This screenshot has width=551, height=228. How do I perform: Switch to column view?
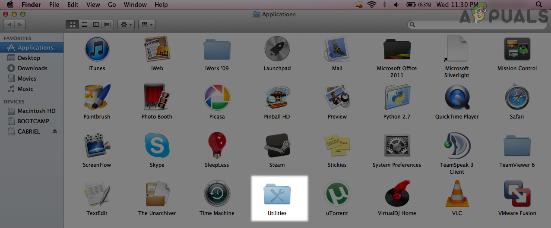(x=96, y=25)
